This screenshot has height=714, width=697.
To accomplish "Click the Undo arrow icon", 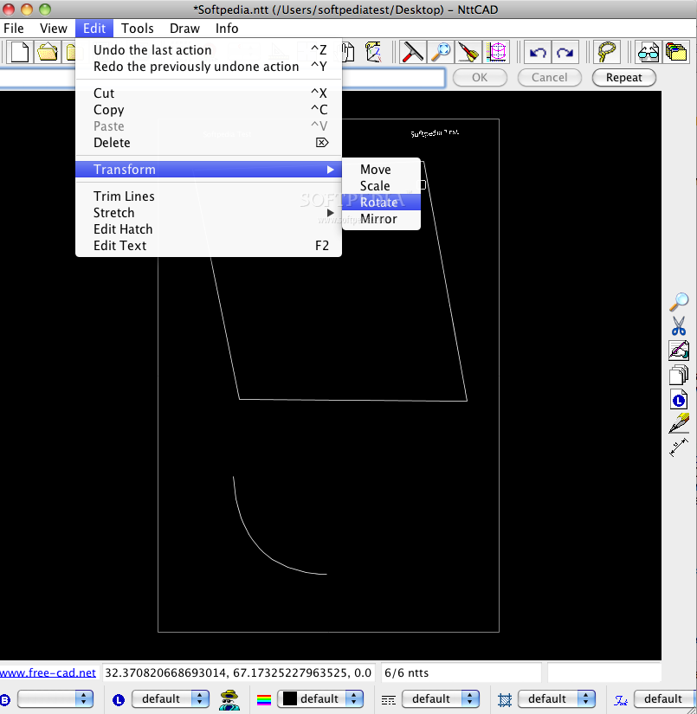I will pyautogui.click(x=538, y=51).
